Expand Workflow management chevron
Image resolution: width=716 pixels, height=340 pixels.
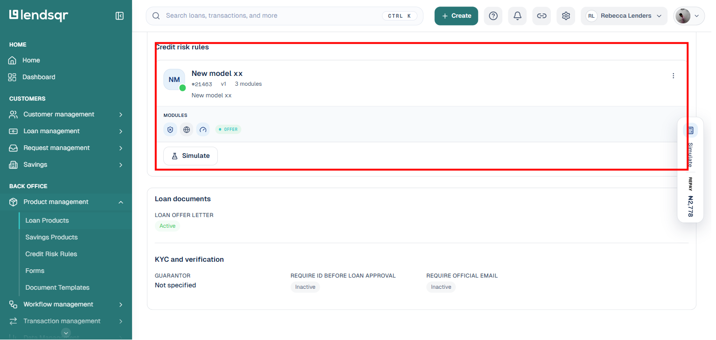point(121,305)
